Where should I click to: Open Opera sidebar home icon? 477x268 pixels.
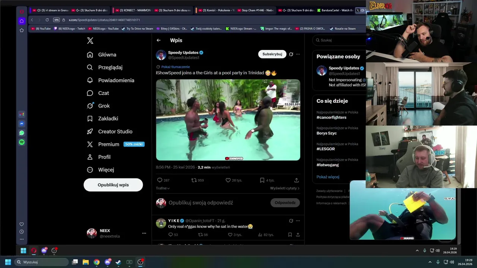click(x=22, y=21)
